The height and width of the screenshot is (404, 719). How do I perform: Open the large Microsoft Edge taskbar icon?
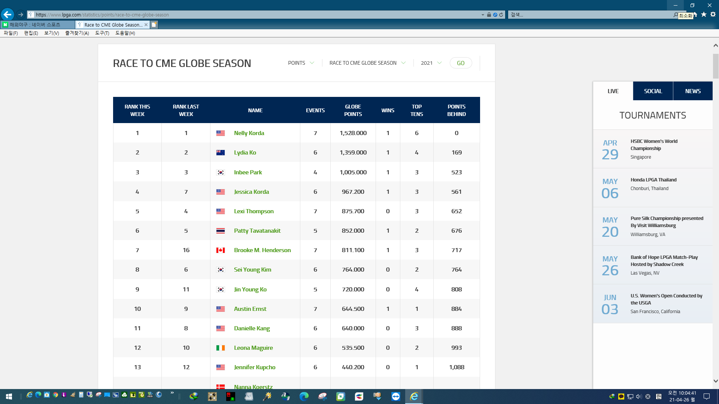[304, 397]
